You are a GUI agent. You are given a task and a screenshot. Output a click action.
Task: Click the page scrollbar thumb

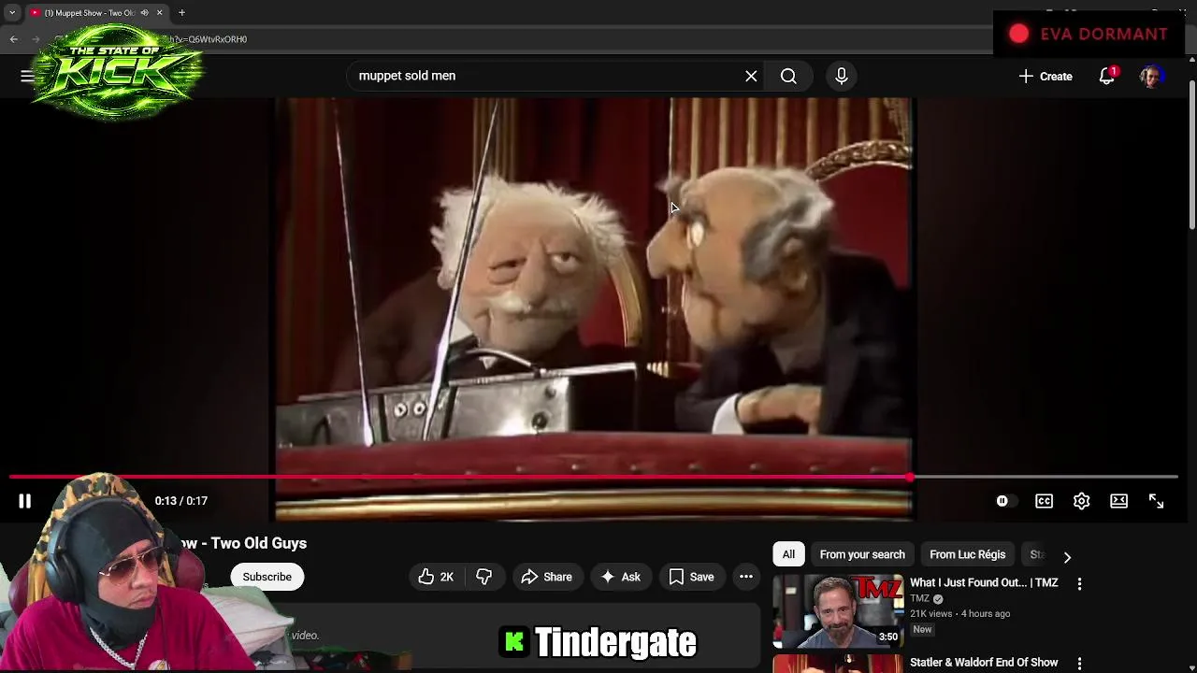1191,154
